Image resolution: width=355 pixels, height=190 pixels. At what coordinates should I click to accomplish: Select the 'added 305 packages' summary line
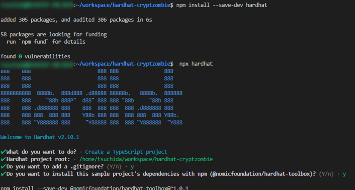76,20
